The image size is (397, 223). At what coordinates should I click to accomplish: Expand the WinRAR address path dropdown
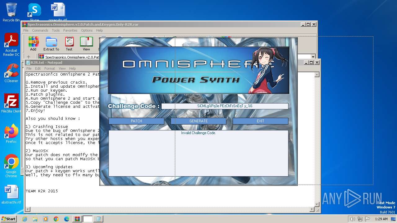pyautogui.click(x=313, y=57)
